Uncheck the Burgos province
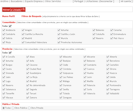134x111 pixels. coord(4,65)
